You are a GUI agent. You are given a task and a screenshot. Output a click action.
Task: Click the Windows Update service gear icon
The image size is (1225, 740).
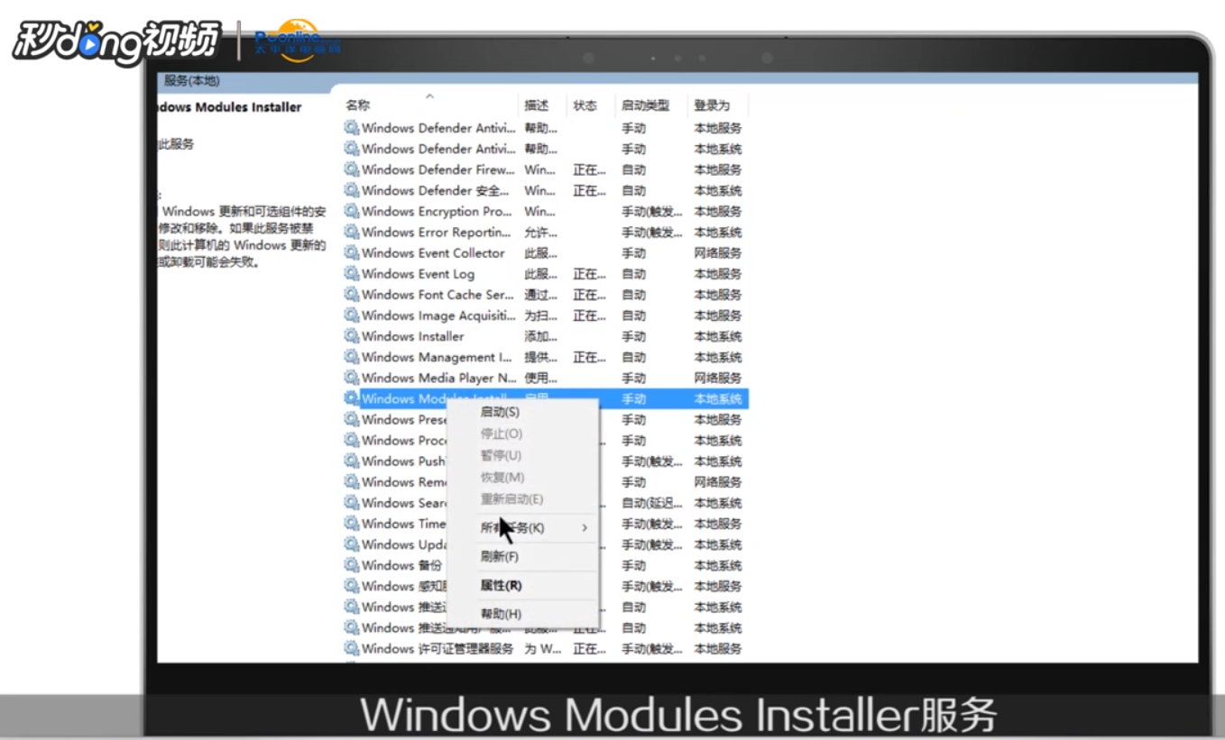[x=351, y=544]
